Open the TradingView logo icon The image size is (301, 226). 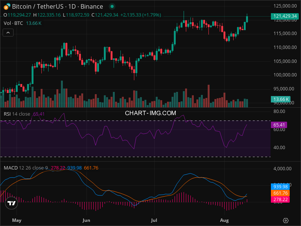point(11,203)
